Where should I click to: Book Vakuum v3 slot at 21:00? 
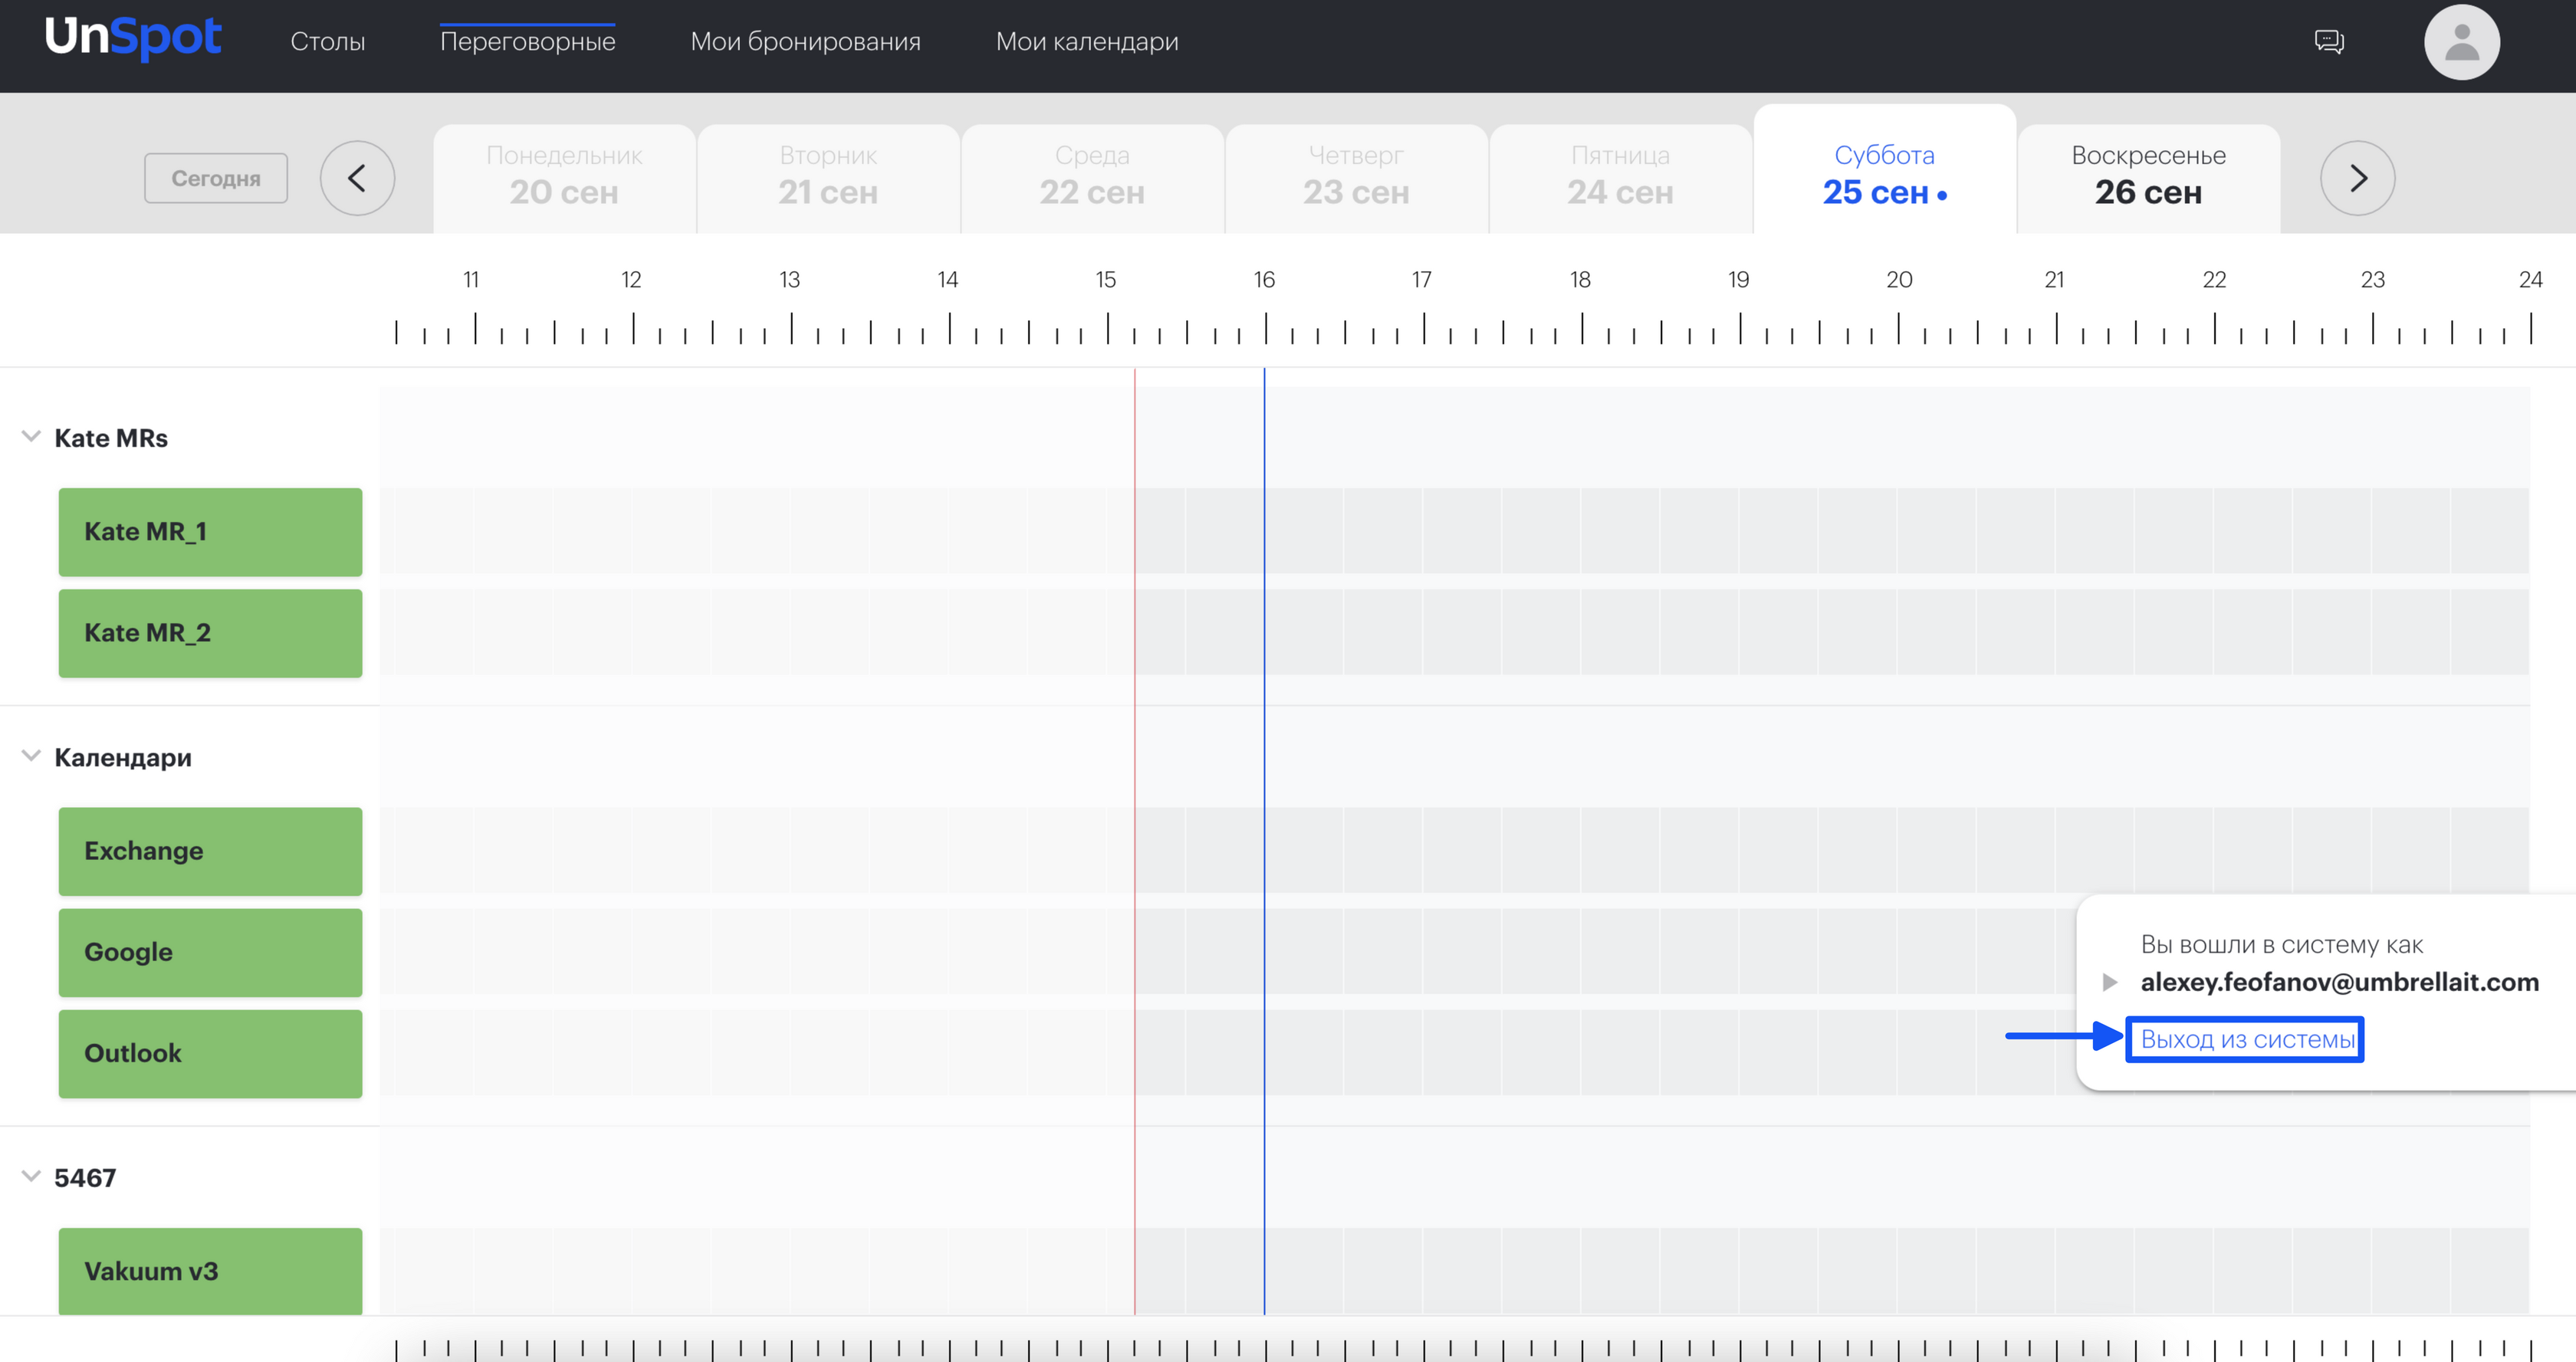coord(2095,1271)
